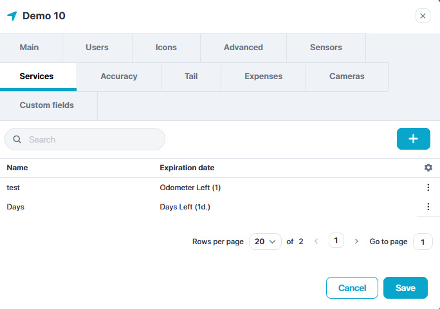Expand the Rows per page dropdown
This screenshot has height=309, width=440.
tap(265, 242)
